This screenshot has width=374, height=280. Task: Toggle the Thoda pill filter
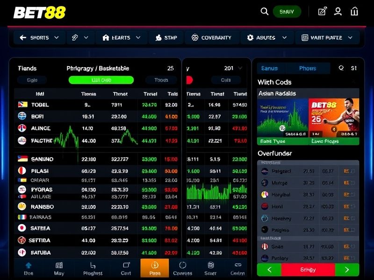pyautogui.click(x=161, y=80)
